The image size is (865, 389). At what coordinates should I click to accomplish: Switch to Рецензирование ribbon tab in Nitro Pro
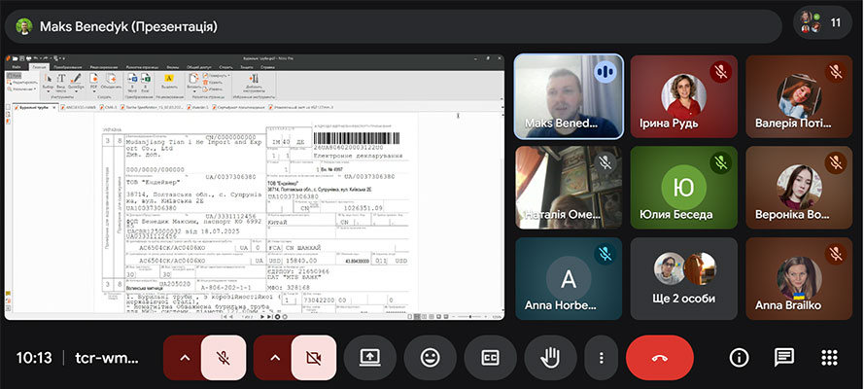tap(104, 67)
